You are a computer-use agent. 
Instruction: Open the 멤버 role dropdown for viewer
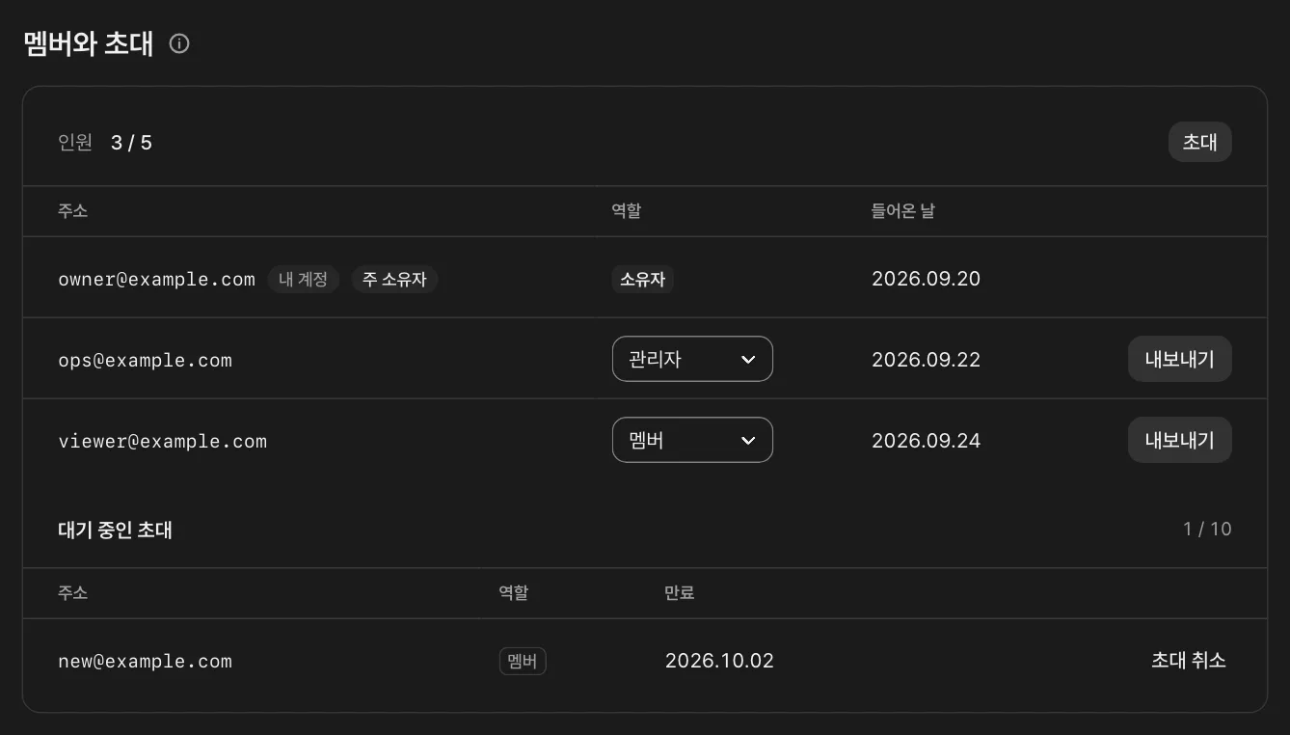pyautogui.click(x=692, y=440)
